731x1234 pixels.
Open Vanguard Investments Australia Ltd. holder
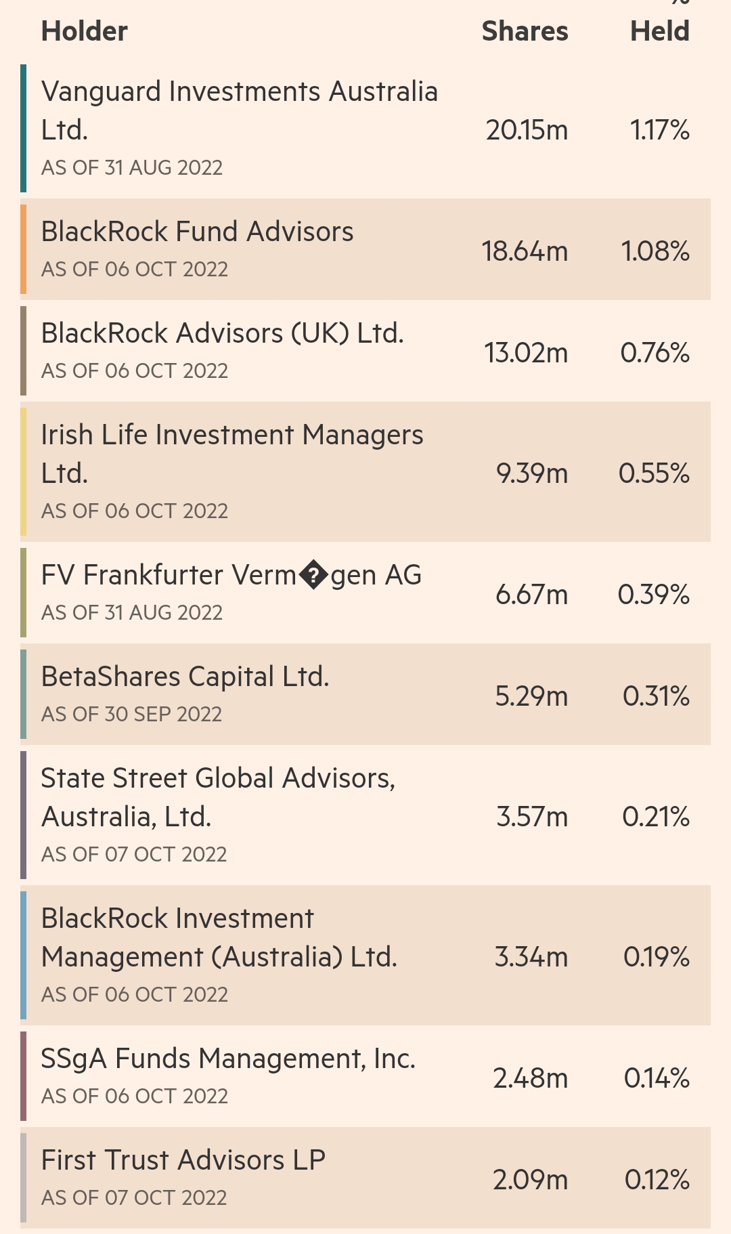click(239, 110)
